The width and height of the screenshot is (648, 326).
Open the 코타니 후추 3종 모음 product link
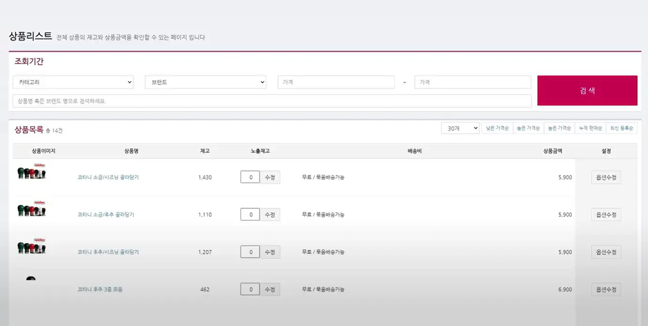pyautogui.click(x=100, y=289)
